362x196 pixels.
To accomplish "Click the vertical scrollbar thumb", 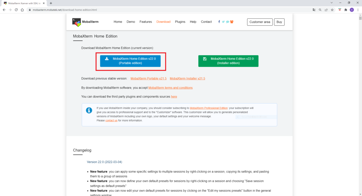I will click(360, 18).
